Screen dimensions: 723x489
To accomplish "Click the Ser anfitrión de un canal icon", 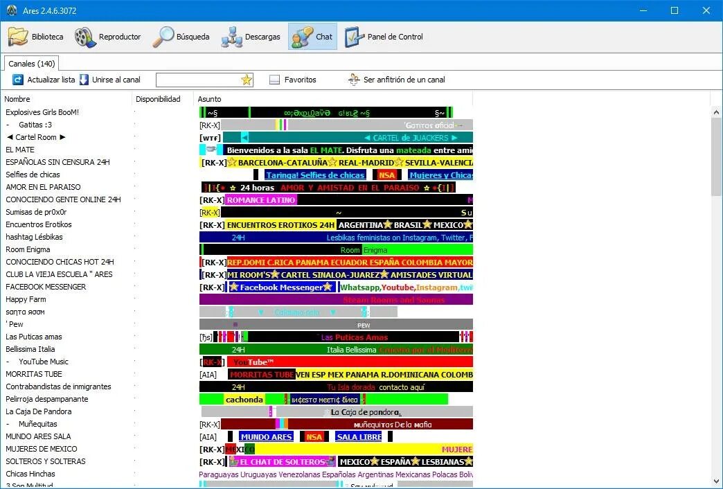I will click(354, 80).
